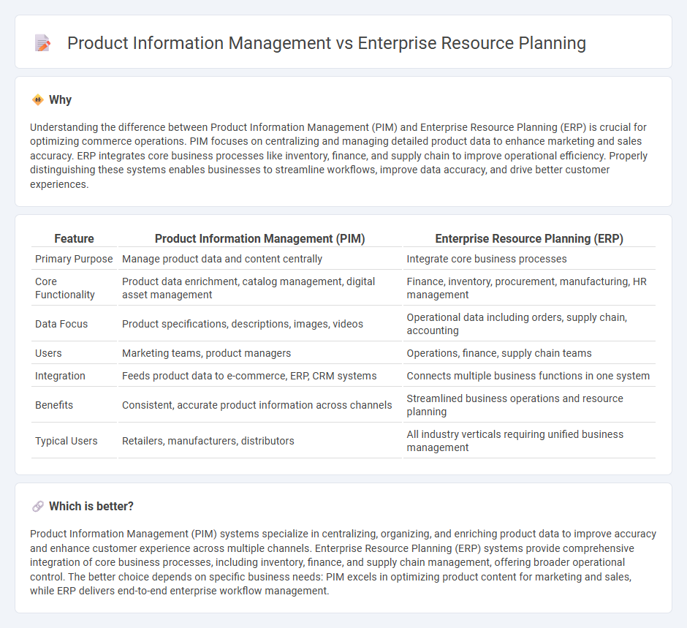Click the cell Feeds product data to e-commerce, ERP, CRM
The width and height of the screenshot is (687, 628).
[x=259, y=376]
